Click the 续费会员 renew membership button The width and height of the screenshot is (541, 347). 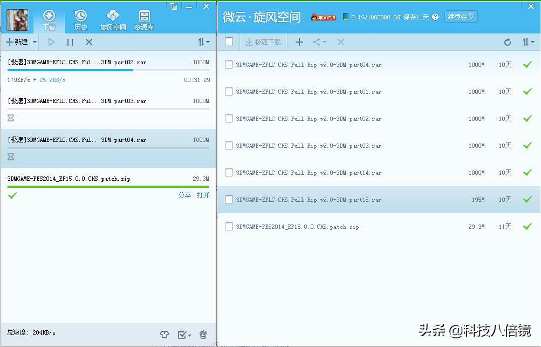(461, 16)
